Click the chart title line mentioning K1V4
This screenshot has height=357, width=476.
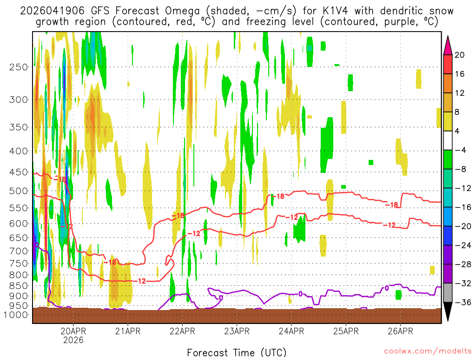click(237, 11)
